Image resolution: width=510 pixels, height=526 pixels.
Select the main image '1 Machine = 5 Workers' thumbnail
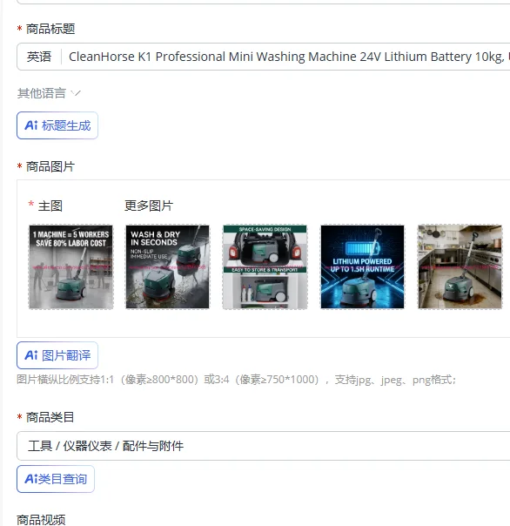point(71,266)
